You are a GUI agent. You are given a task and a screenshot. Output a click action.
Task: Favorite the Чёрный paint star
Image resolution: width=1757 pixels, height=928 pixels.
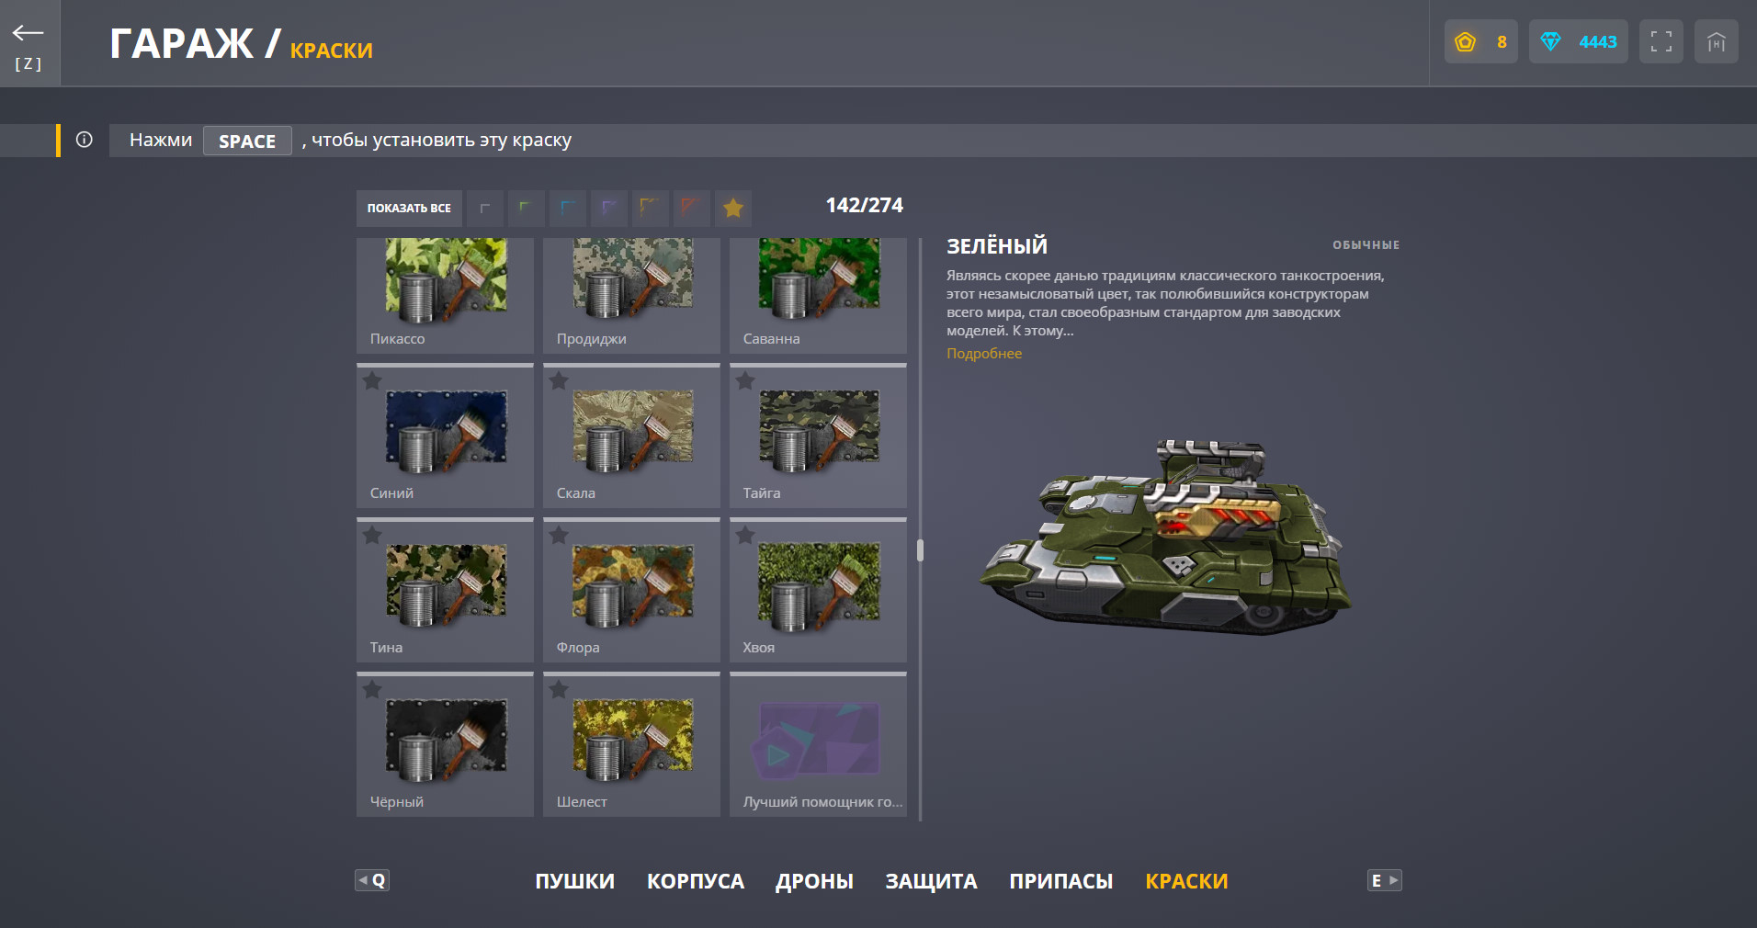pyautogui.click(x=372, y=689)
